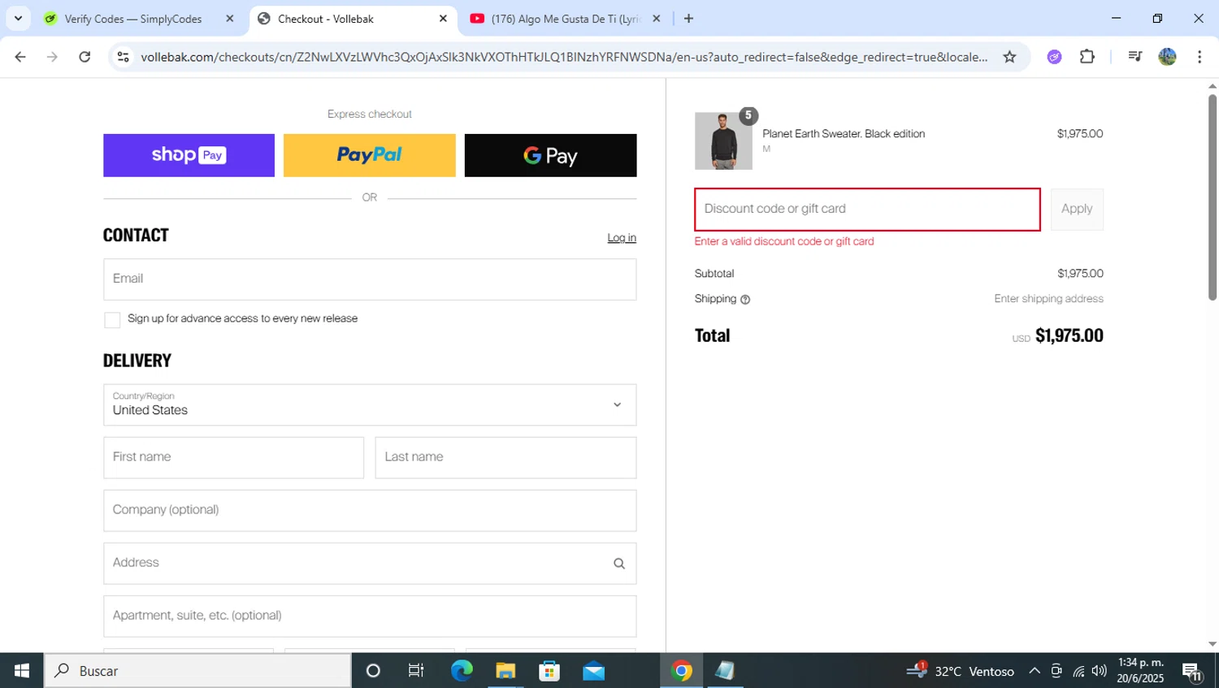Click the Log in link
The height and width of the screenshot is (688, 1219).
[622, 238]
